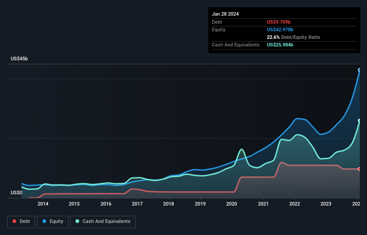Click the Jan 28 2024 tooltip date
Image resolution: width=367 pixels, height=235 pixels.
coord(225,14)
